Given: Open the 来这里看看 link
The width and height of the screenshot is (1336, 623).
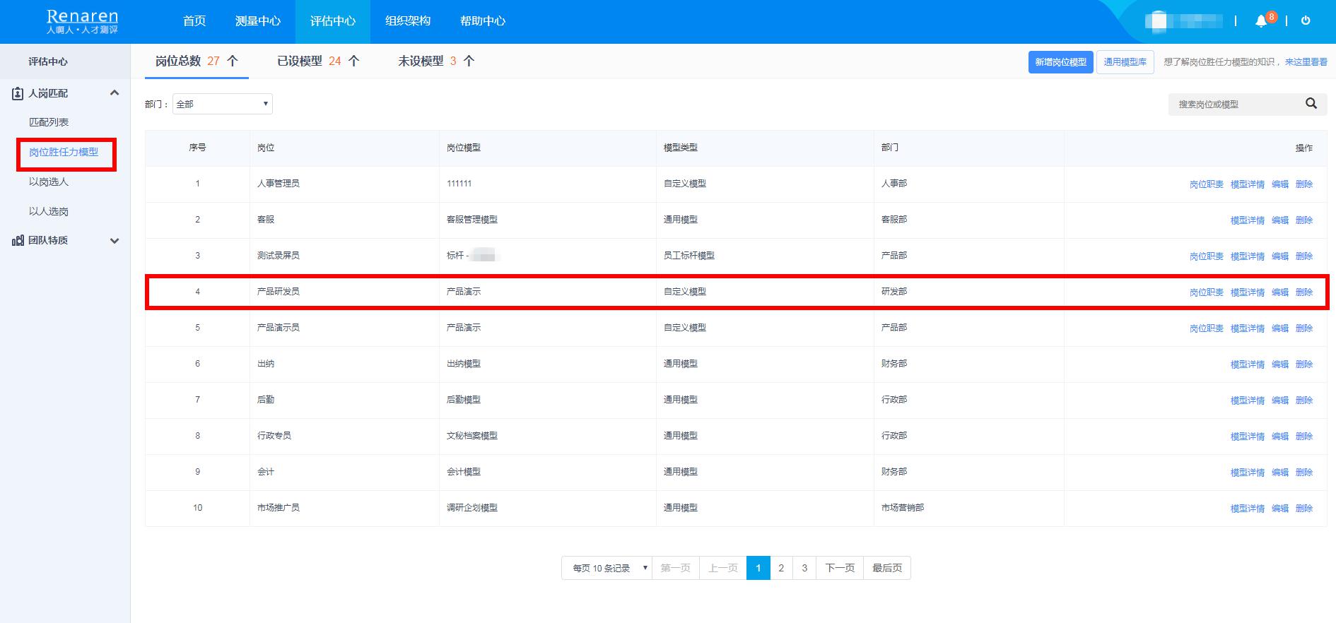Looking at the screenshot, I should pos(1306,62).
